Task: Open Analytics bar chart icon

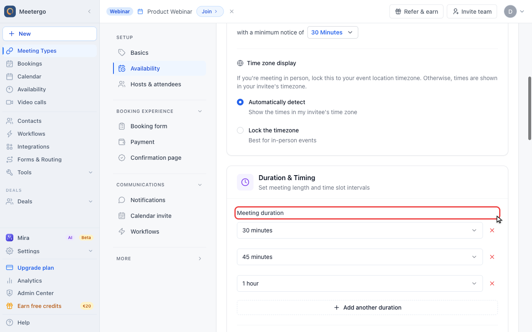Action: click(10, 281)
